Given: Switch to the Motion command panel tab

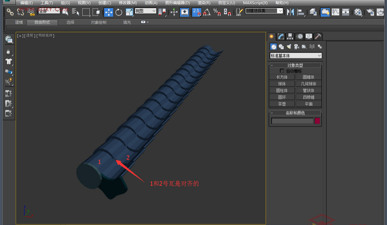Looking at the screenshot, I should click(300, 37).
